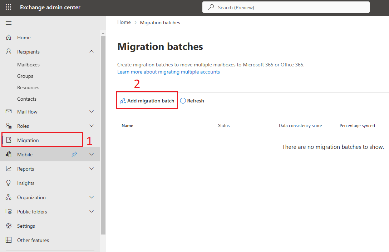This screenshot has width=389, height=252.
Task: Expand the Mail flow chevron
Action: tap(92, 111)
